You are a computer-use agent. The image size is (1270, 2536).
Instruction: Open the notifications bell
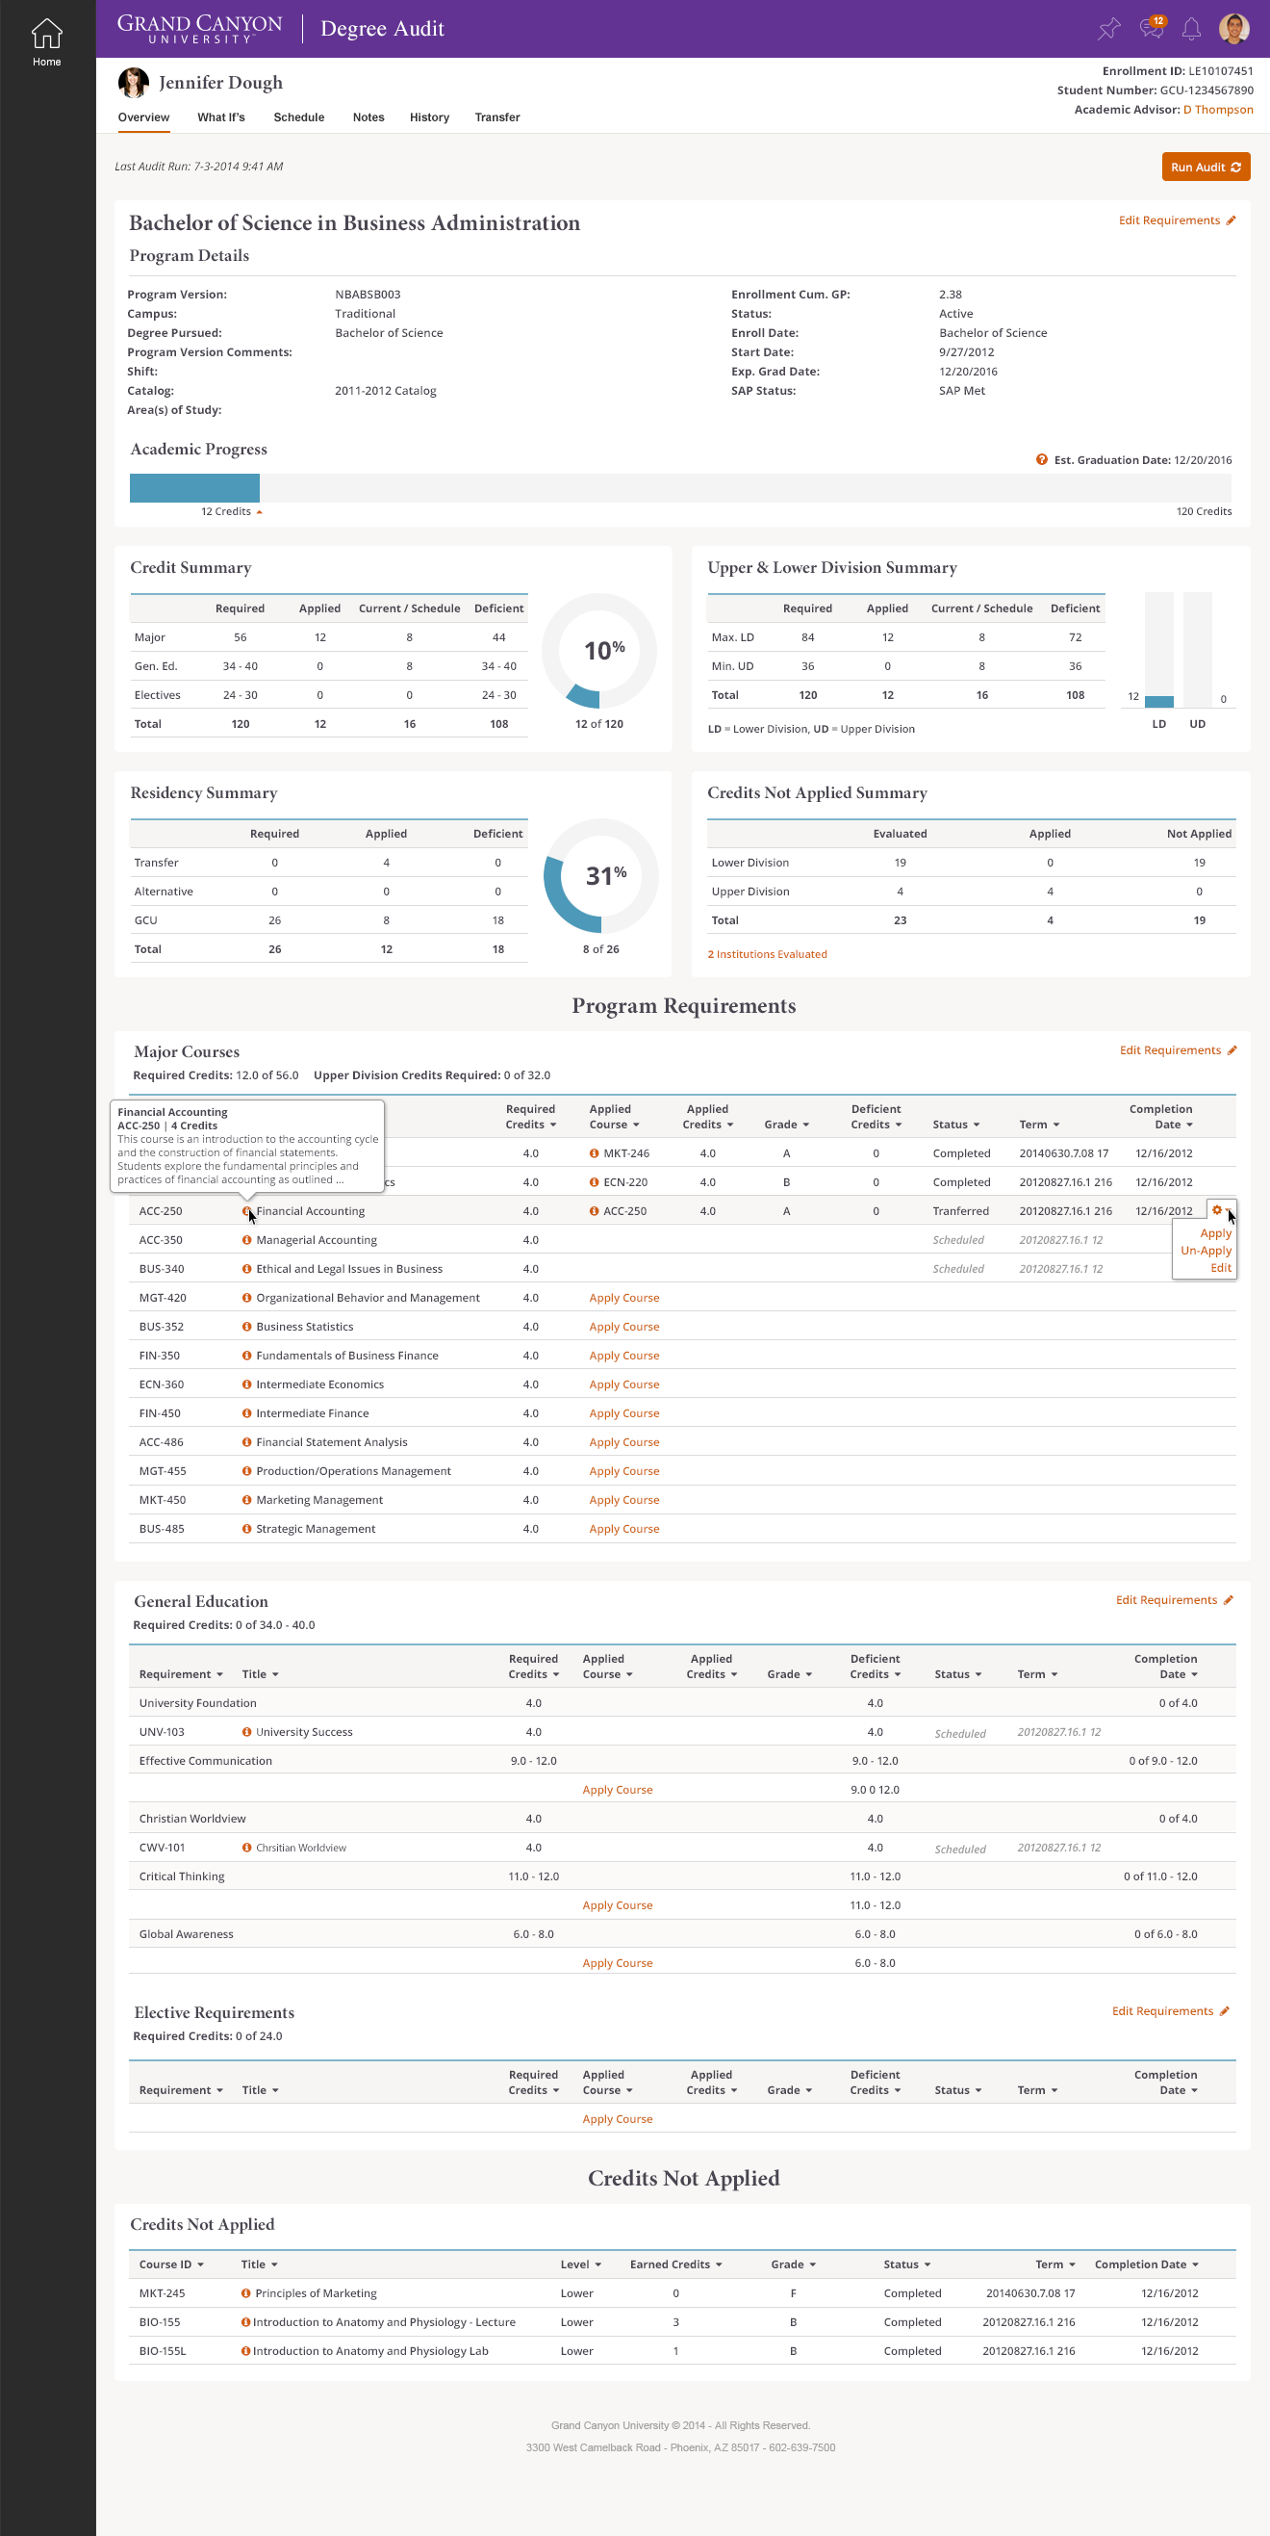pos(1191,29)
